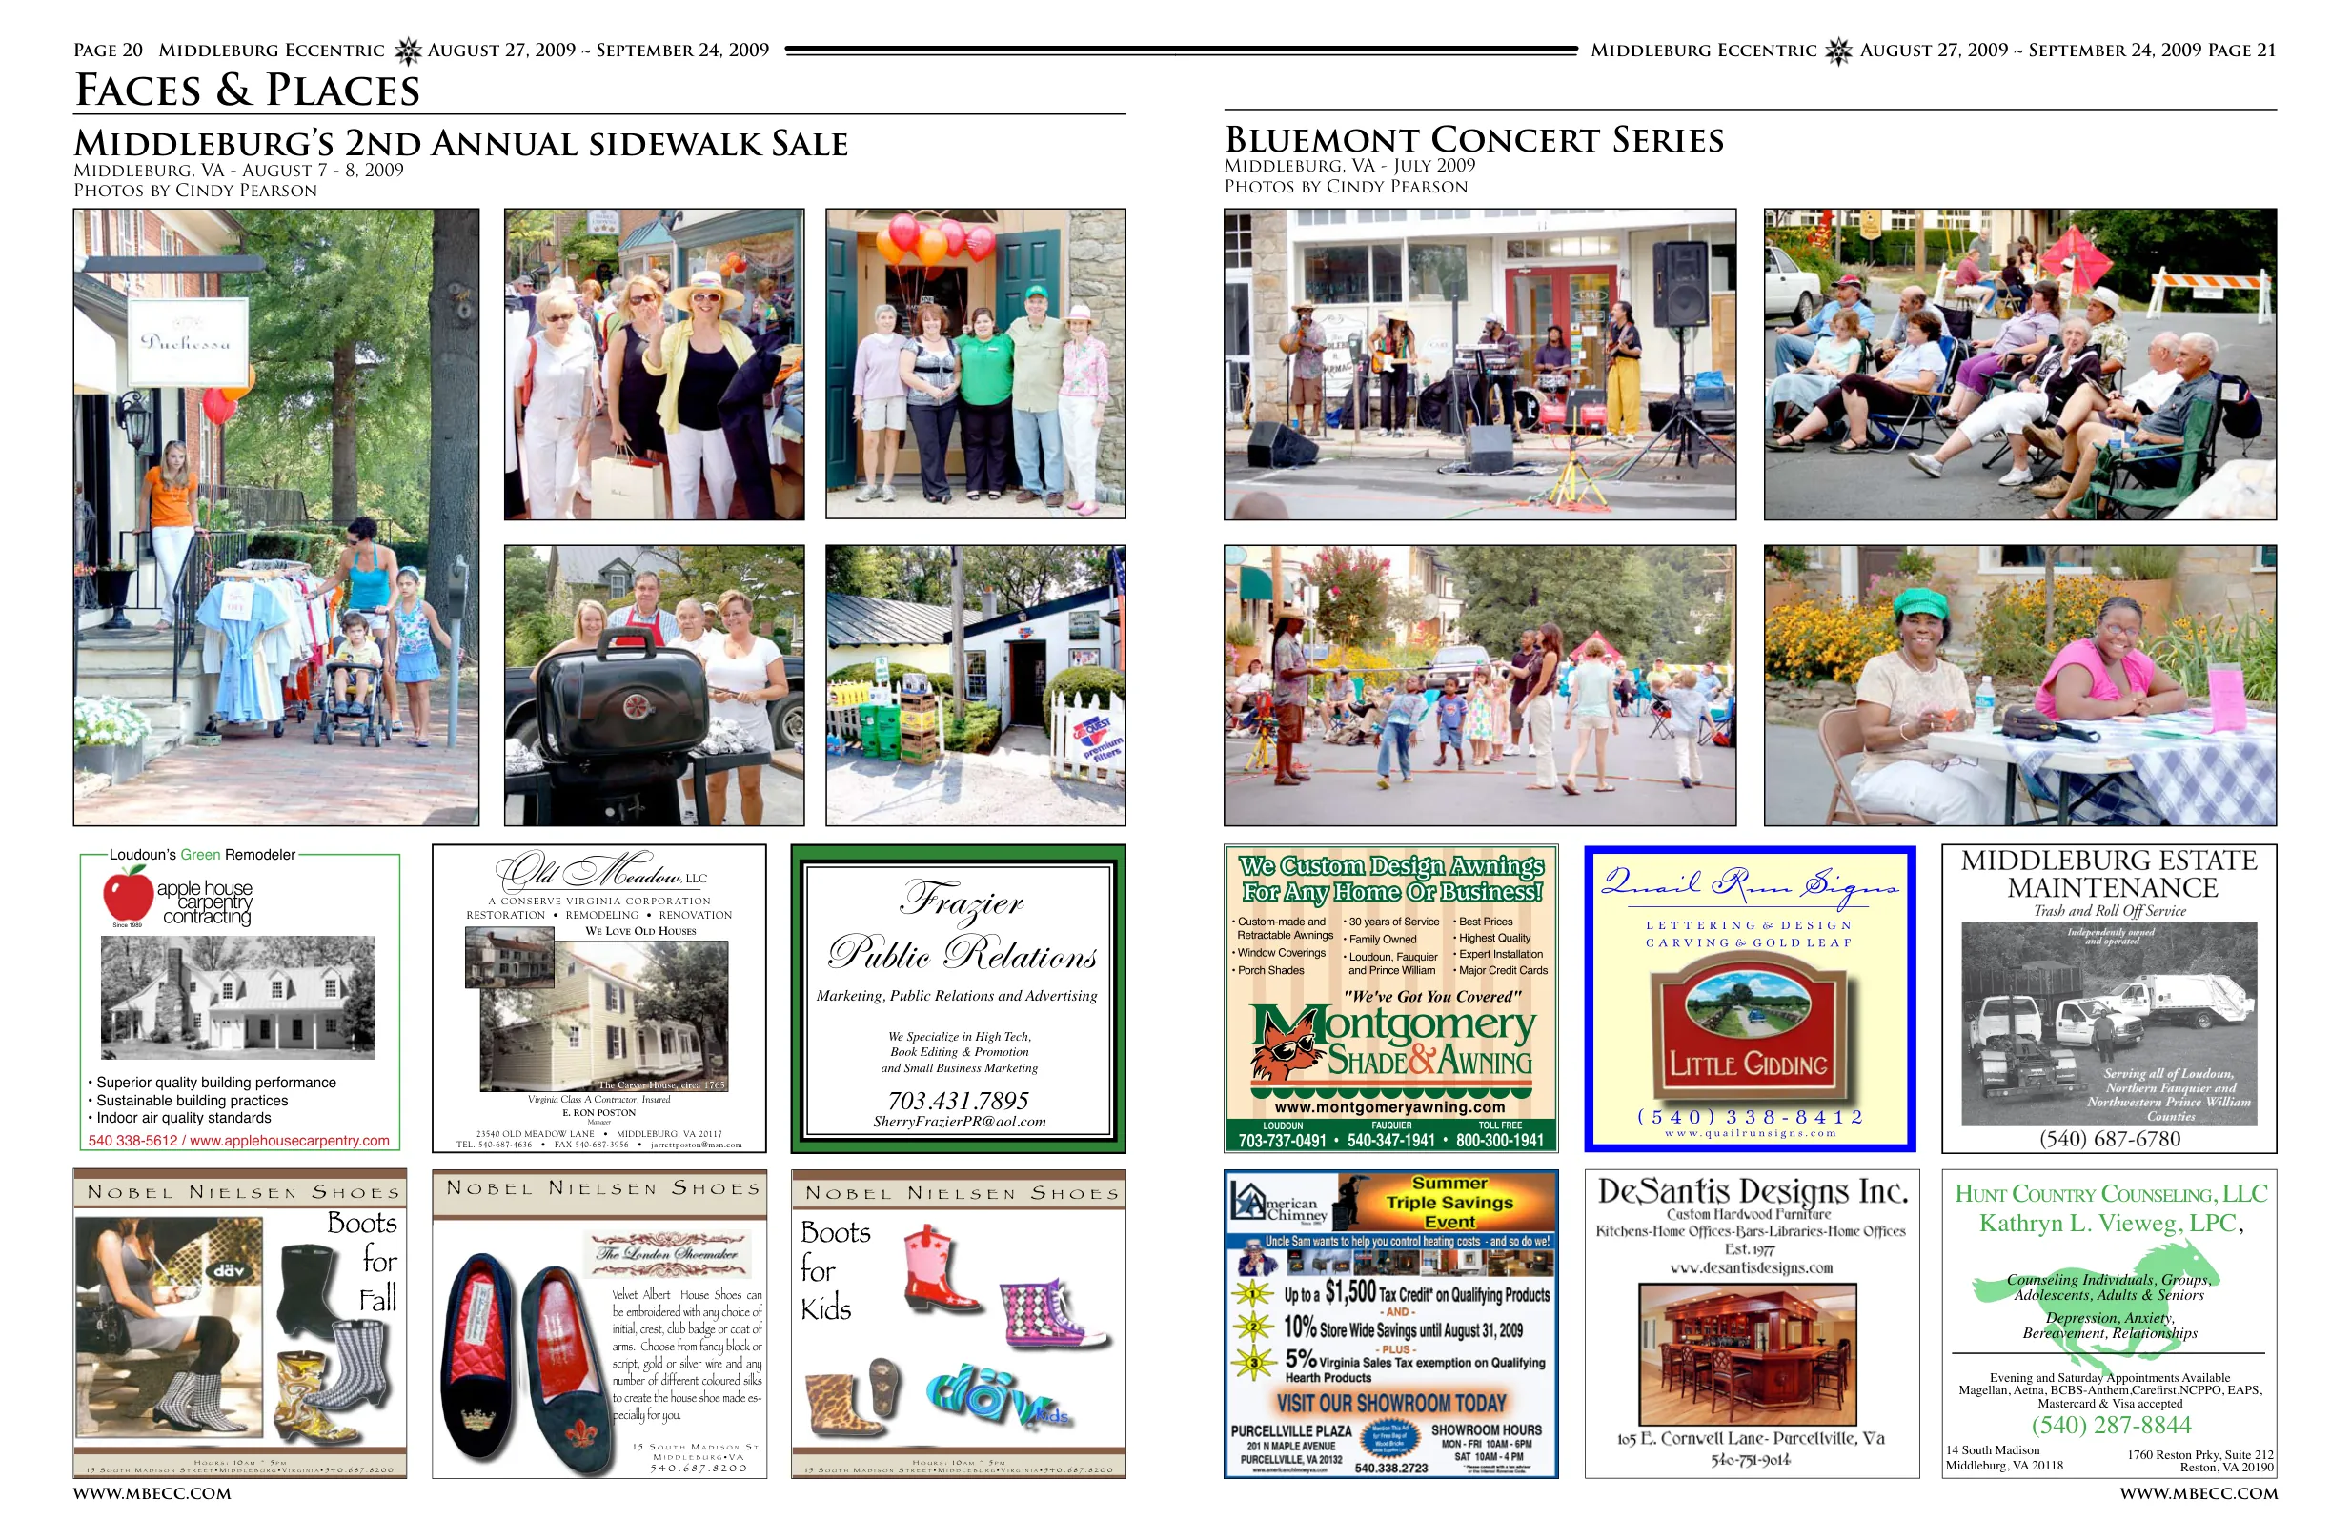Click the DeSantis Designs wooden bar photo
Screen dimensions: 2351x1540
tap(1748, 1353)
